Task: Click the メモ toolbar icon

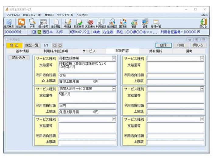Action: pyautogui.click(x=32, y=23)
